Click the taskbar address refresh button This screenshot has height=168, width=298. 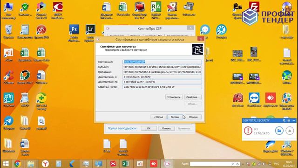tap(237, 164)
